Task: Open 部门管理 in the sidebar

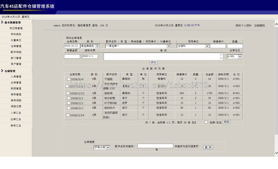Action: pyautogui.click(x=16, y=58)
